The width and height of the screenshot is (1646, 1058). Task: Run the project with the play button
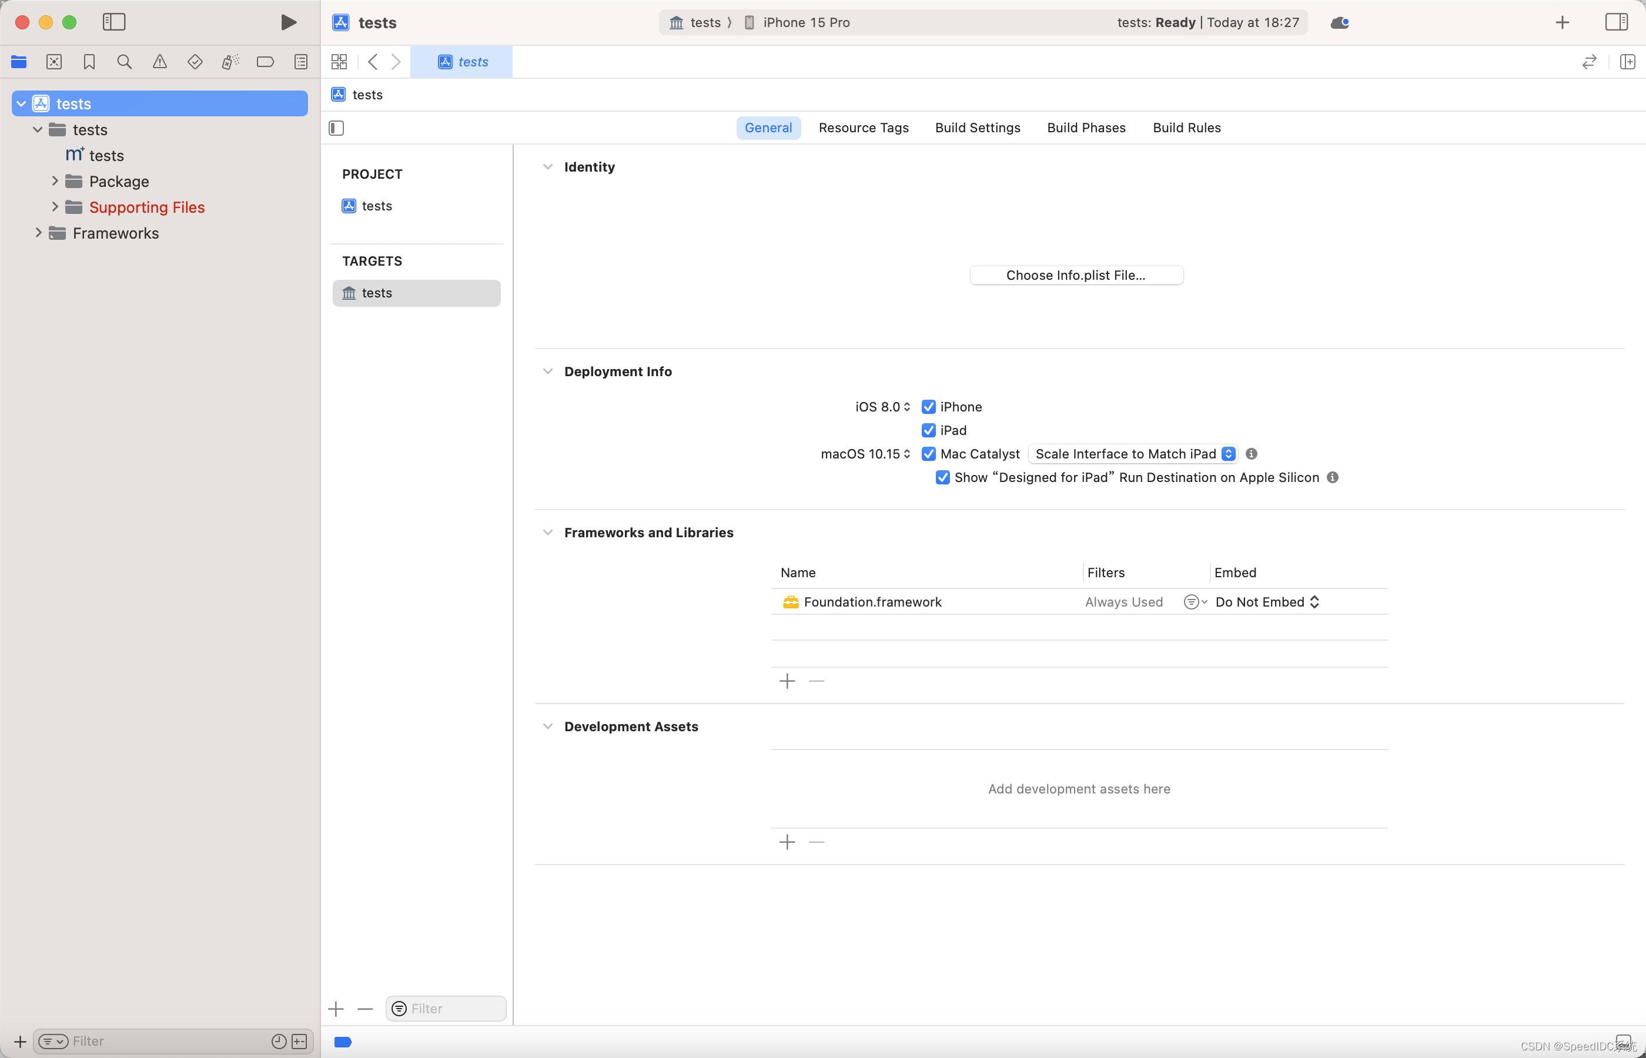pyautogui.click(x=289, y=22)
